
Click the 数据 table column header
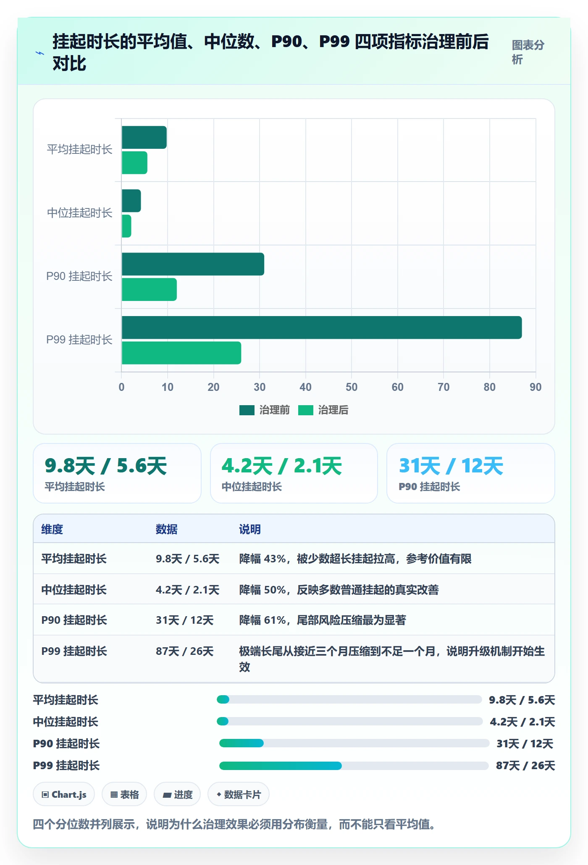click(x=166, y=529)
